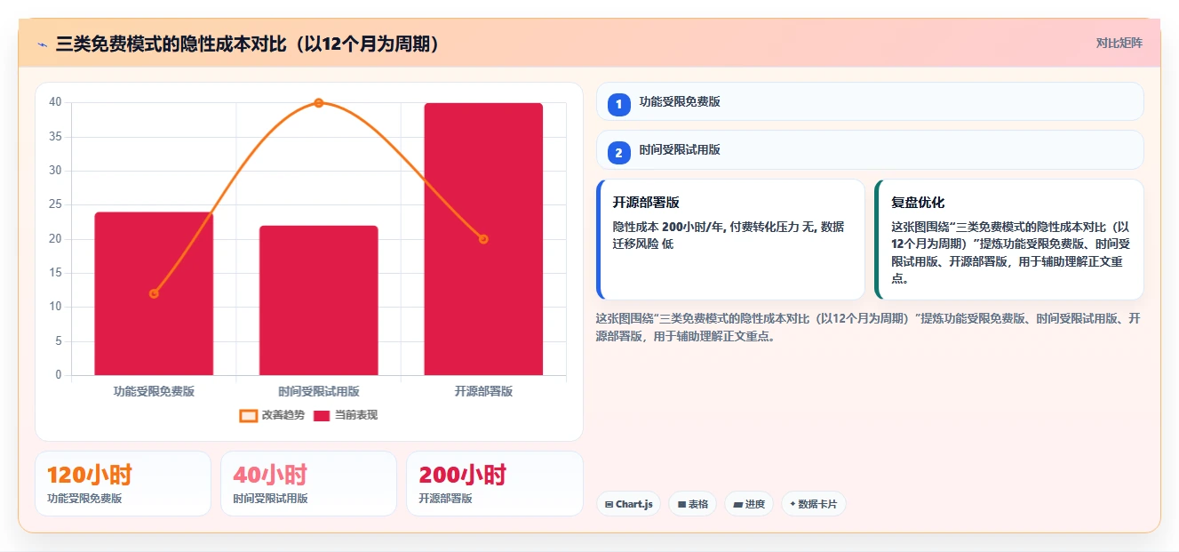Toggle the 当前表现 legend entry
Image resolution: width=1179 pixels, height=552 pixels.
[x=345, y=415]
